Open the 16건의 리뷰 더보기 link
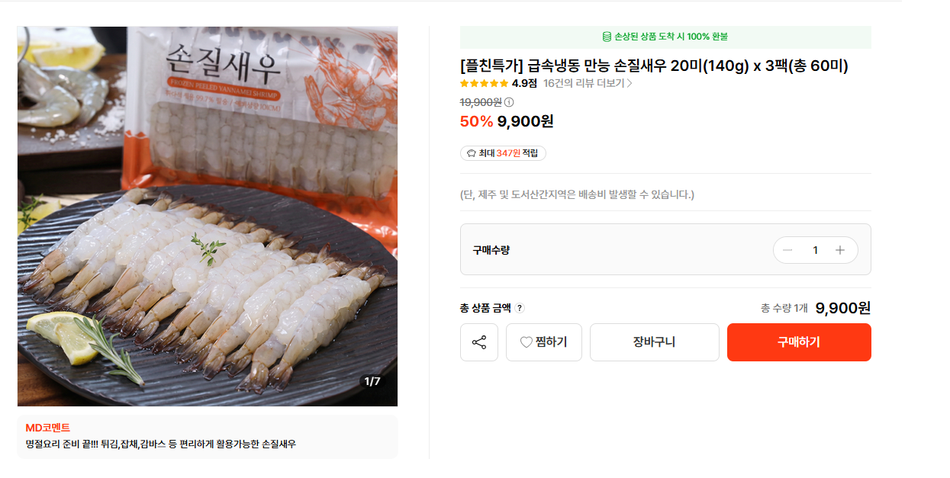Viewport: 950px width, 478px height. [x=584, y=83]
